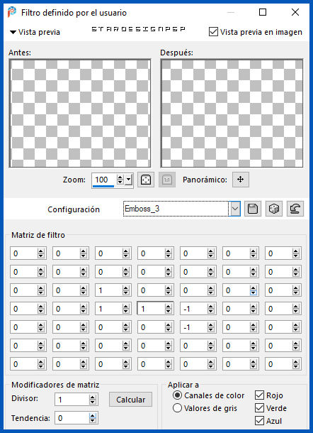
Task: Select the Canales de color radio button
Action: point(177,395)
